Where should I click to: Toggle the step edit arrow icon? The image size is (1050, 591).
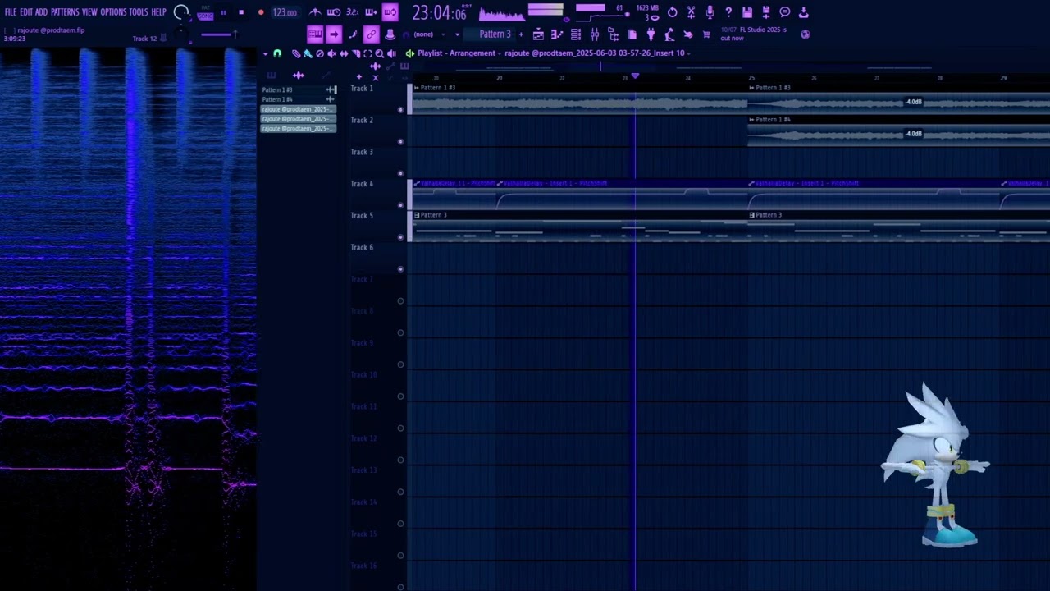tap(333, 34)
